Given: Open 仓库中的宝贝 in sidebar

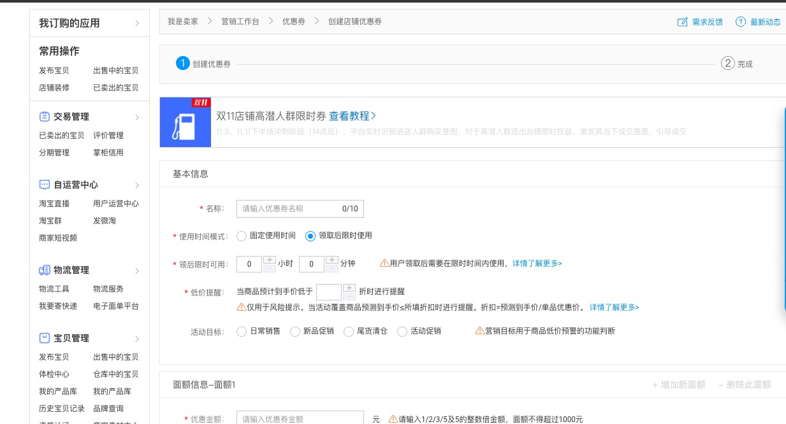Looking at the screenshot, I should [x=116, y=374].
